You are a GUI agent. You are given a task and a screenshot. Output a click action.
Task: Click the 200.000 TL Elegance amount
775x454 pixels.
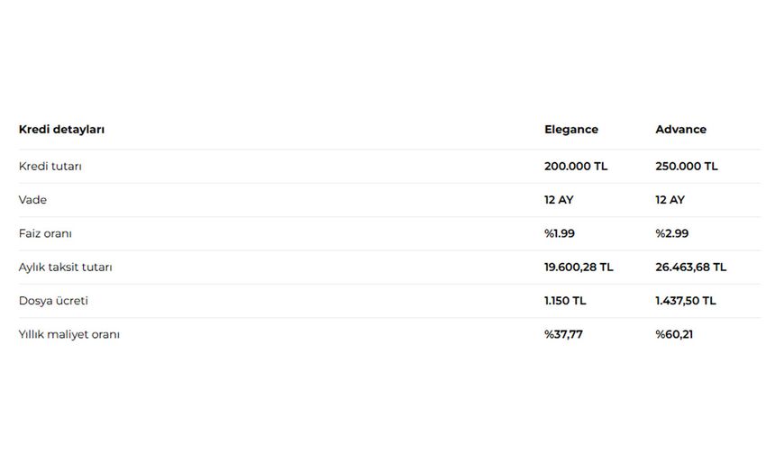(576, 167)
